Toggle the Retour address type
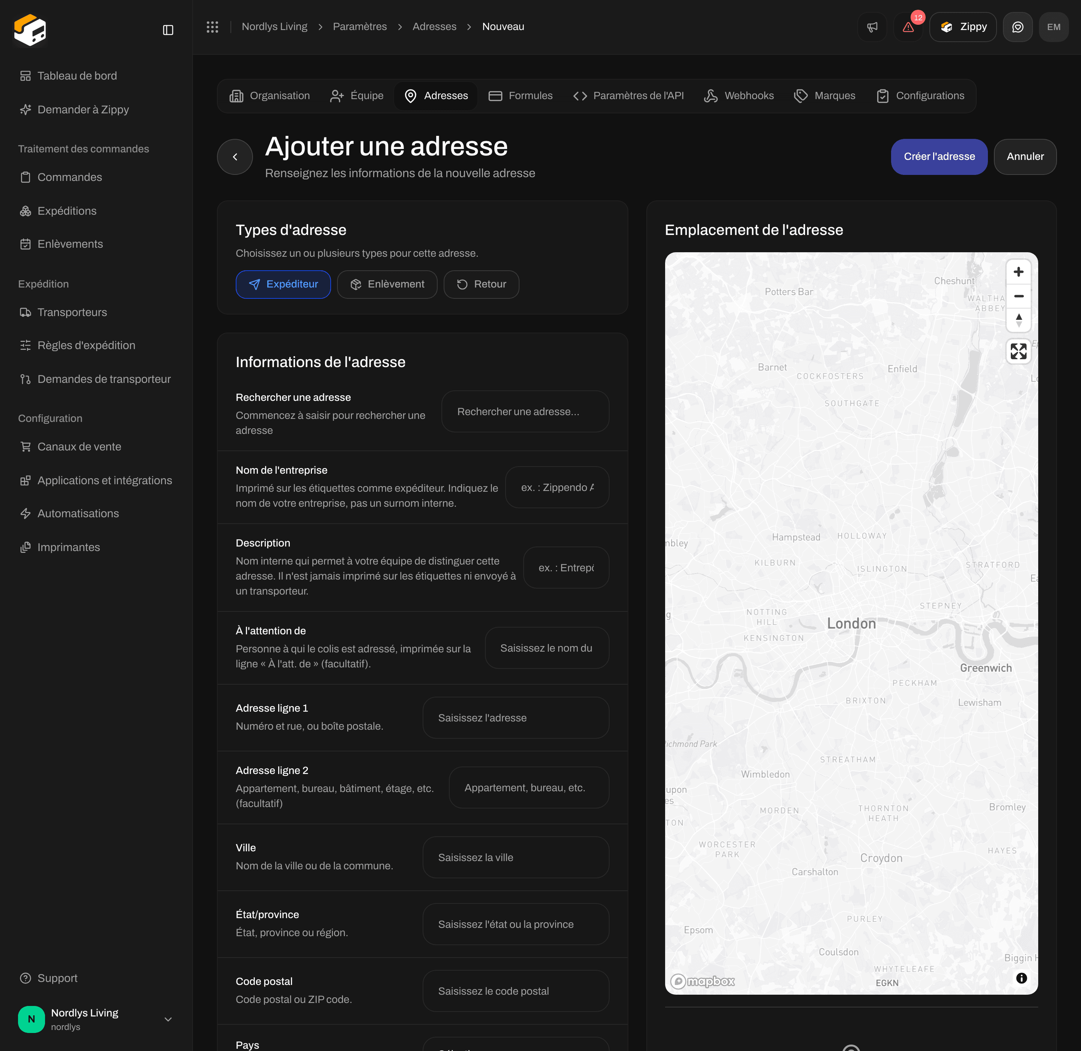This screenshot has width=1081, height=1051. 482,284
